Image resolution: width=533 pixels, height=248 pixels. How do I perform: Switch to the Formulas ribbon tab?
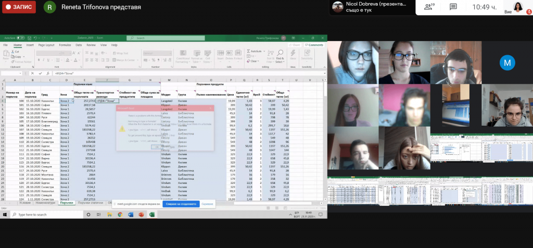click(x=65, y=45)
